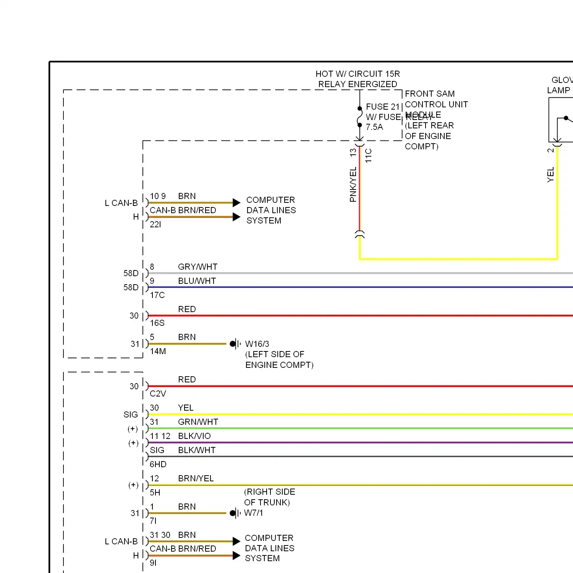
Task: Select connector label 16S
Action: 157,323
